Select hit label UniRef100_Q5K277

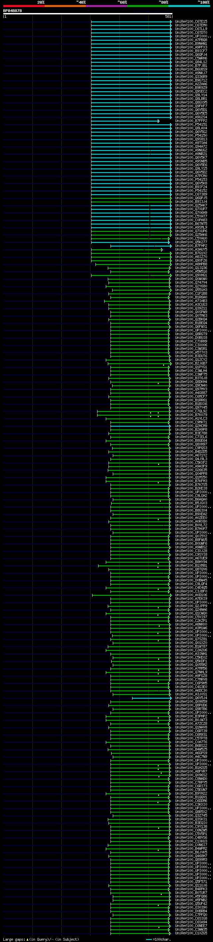click(x=191, y=242)
